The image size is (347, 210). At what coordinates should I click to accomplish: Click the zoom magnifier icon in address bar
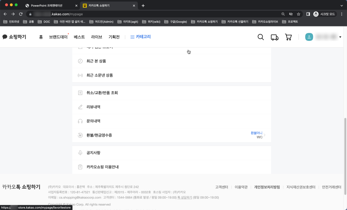(283, 14)
